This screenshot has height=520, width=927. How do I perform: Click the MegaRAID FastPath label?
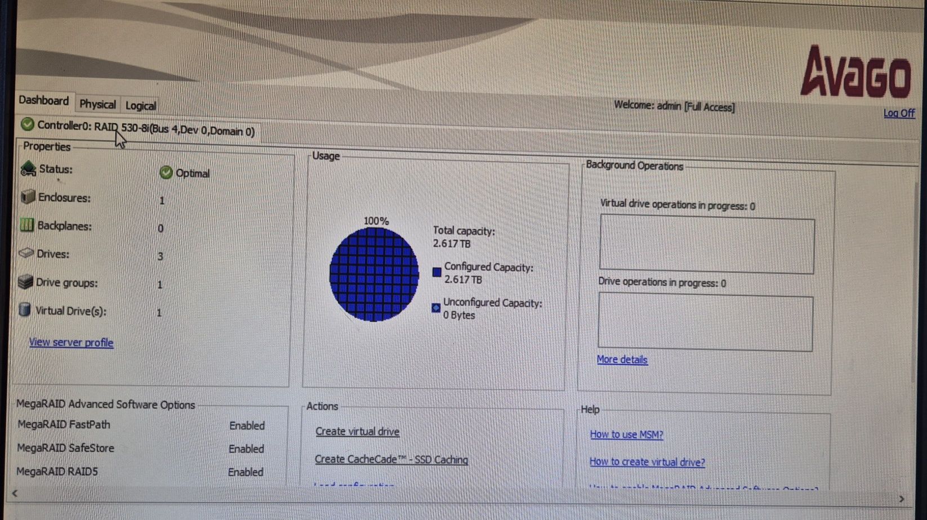coord(64,425)
